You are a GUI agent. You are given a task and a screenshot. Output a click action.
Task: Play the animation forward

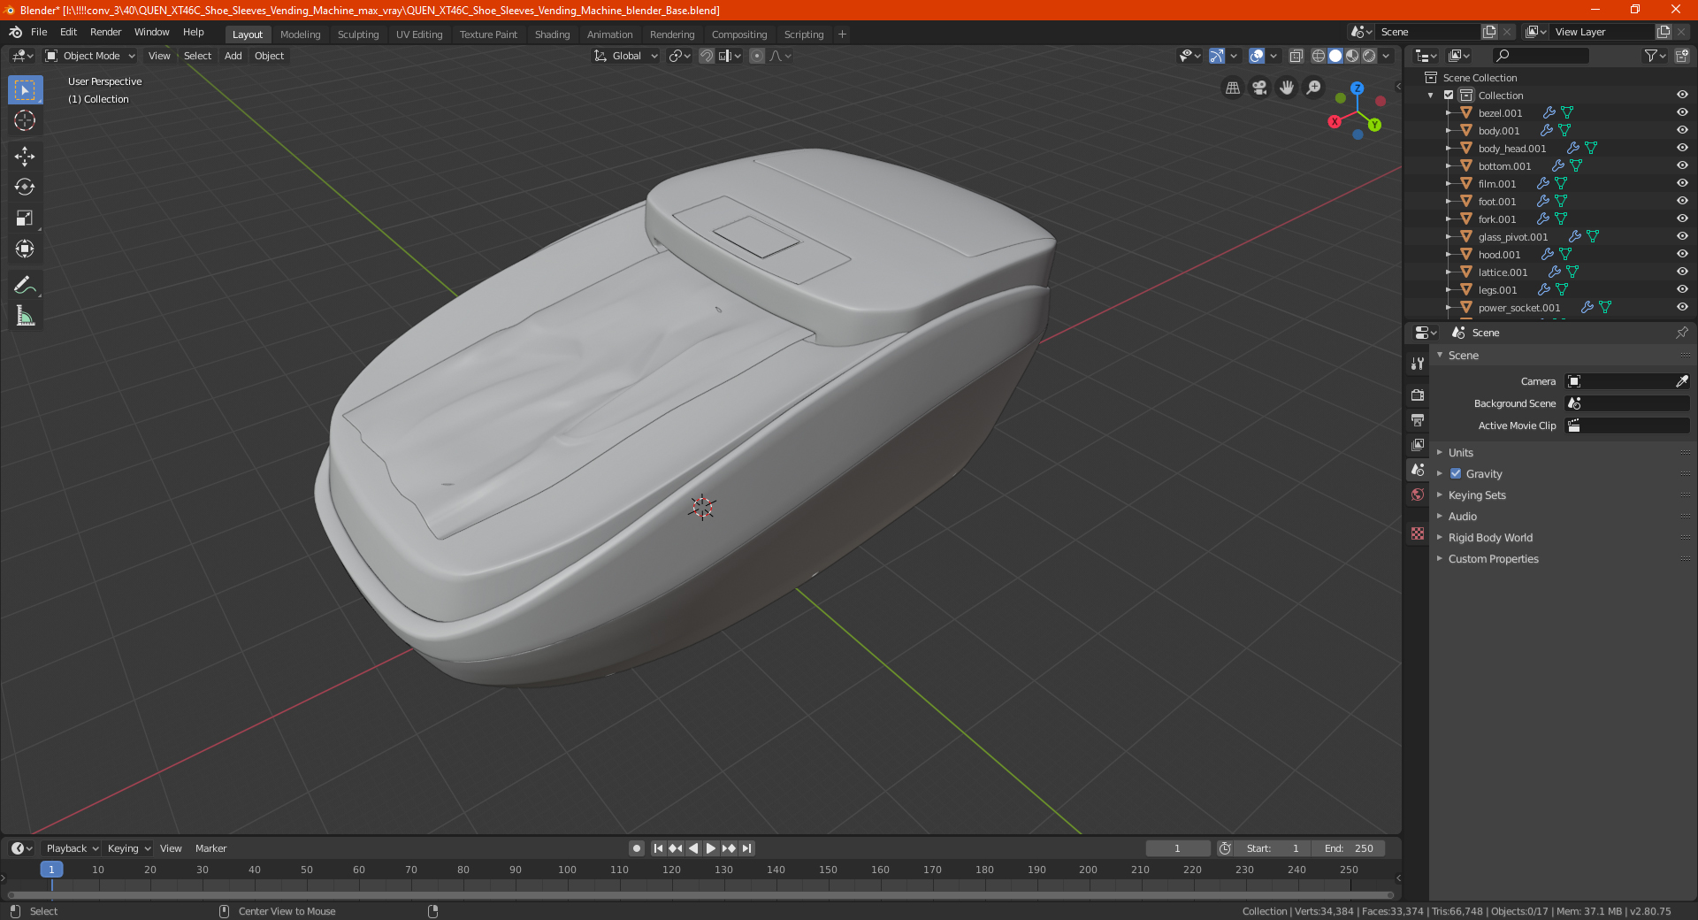[711, 848]
